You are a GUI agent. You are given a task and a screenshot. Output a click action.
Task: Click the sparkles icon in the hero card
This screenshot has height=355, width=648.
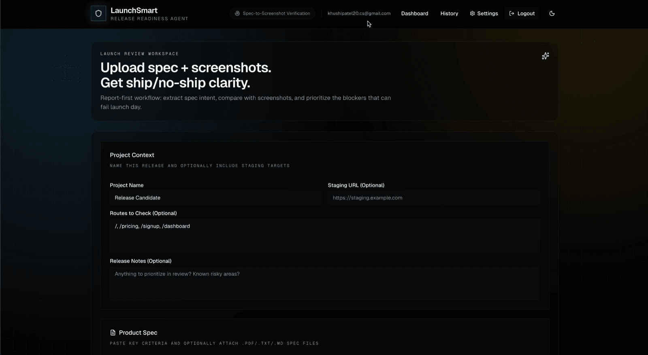tap(546, 56)
